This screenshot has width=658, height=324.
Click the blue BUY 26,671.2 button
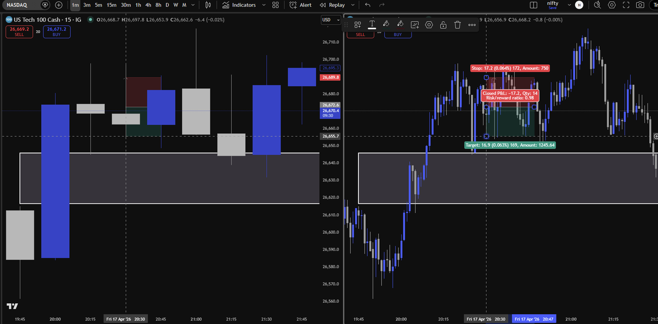tap(57, 32)
